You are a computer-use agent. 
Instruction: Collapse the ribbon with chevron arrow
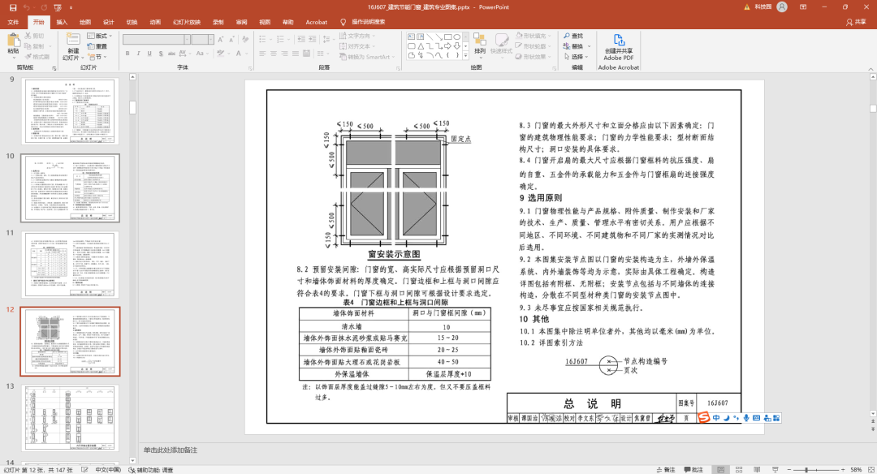(x=871, y=68)
